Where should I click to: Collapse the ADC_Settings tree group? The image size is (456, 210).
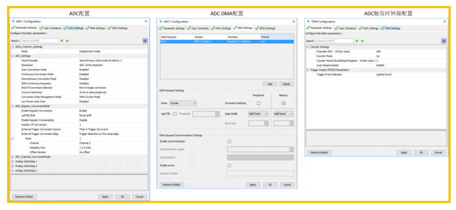pyautogui.click(x=13, y=56)
